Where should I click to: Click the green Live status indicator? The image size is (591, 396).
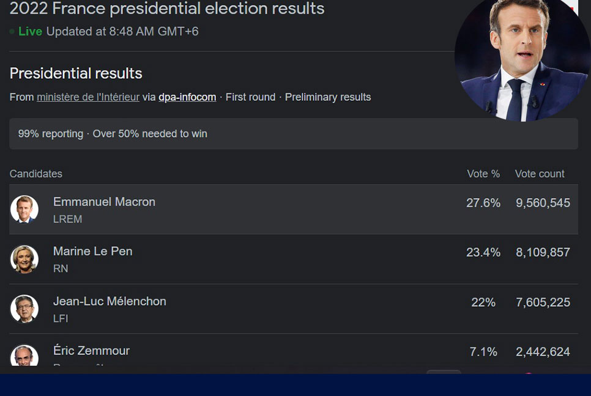[30, 31]
